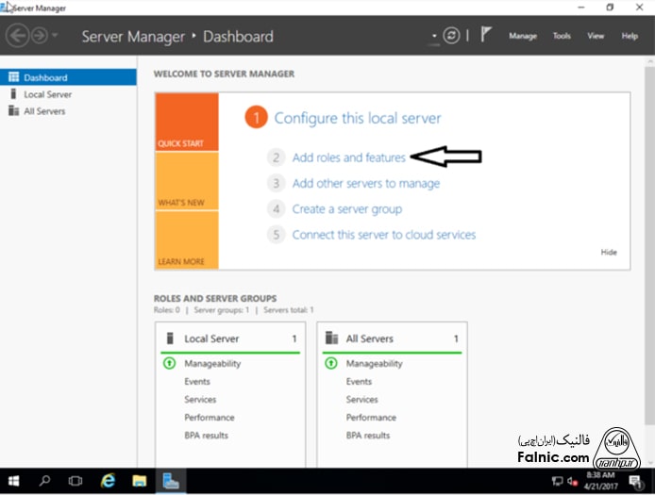This screenshot has width=655, height=495.
Task: Open the taskbar search icon
Action: click(44, 481)
